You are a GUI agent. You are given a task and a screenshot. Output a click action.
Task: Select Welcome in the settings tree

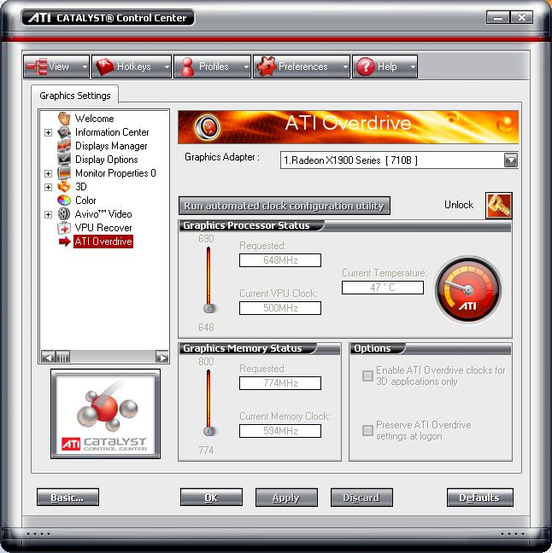pyautogui.click(x=94, y=119)
